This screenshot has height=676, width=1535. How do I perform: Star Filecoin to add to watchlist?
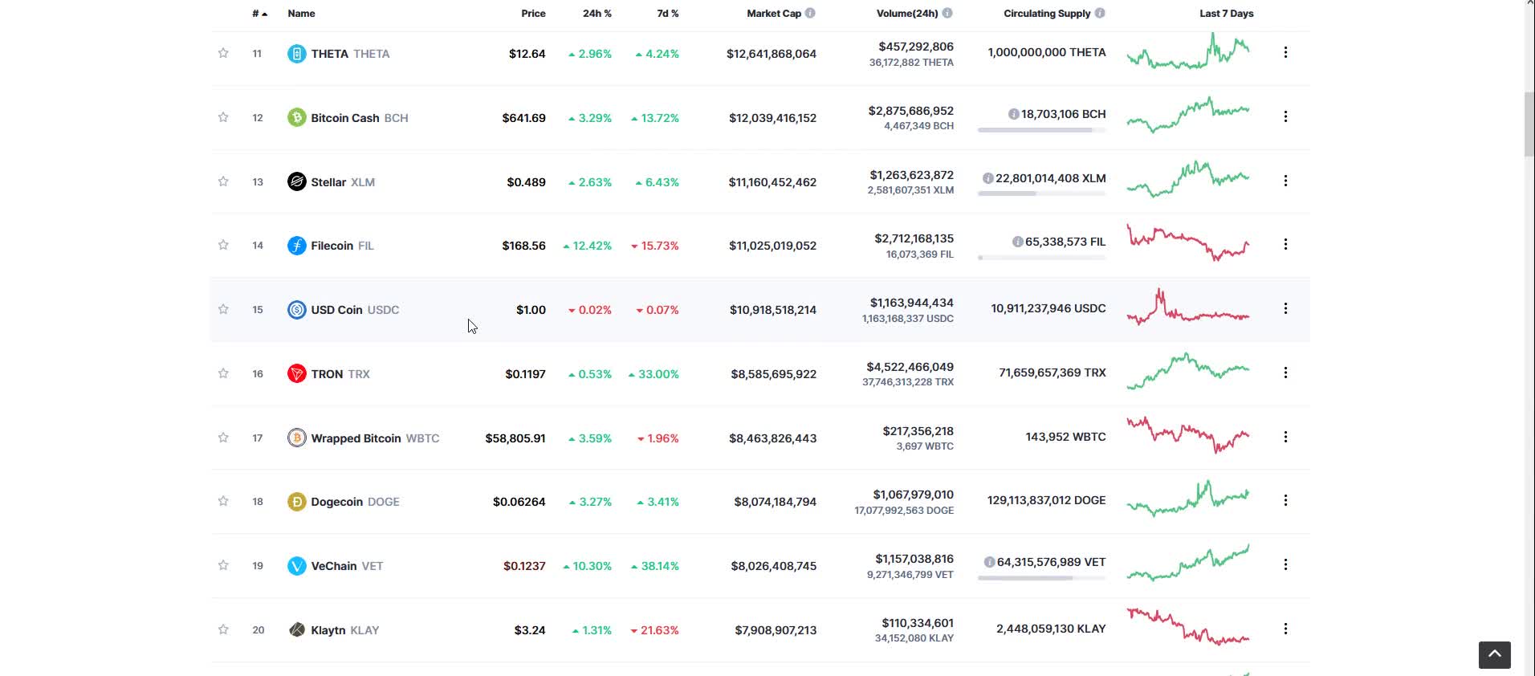pos(223,245)
